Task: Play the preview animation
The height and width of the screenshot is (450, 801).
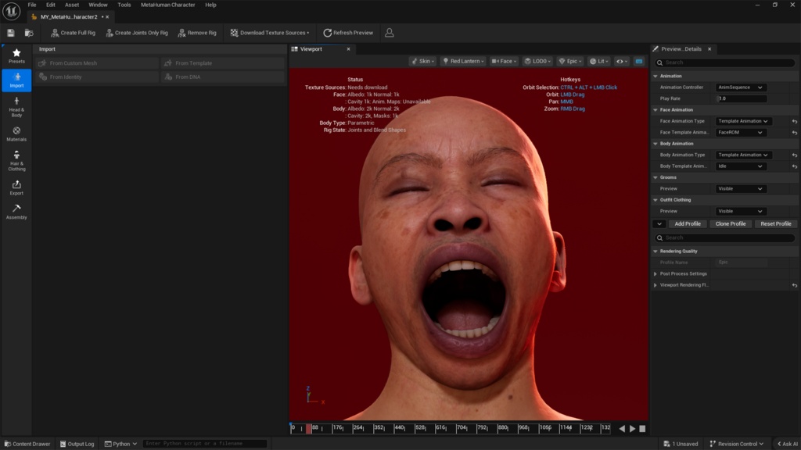Action: click(x=632, y=429)
